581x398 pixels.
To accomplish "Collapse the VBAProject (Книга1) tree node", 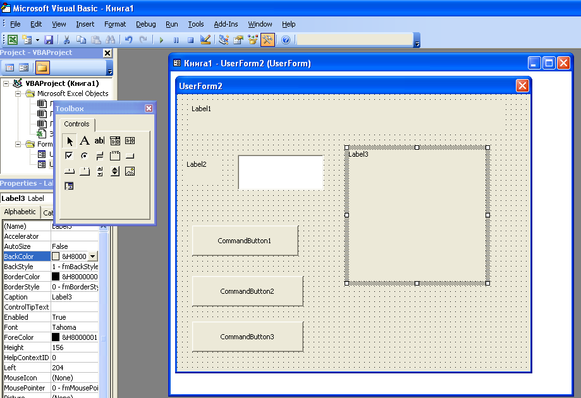I will (6, 83).
